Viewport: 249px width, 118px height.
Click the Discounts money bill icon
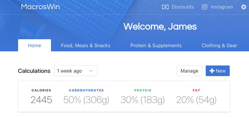click(x=165, y=7)
